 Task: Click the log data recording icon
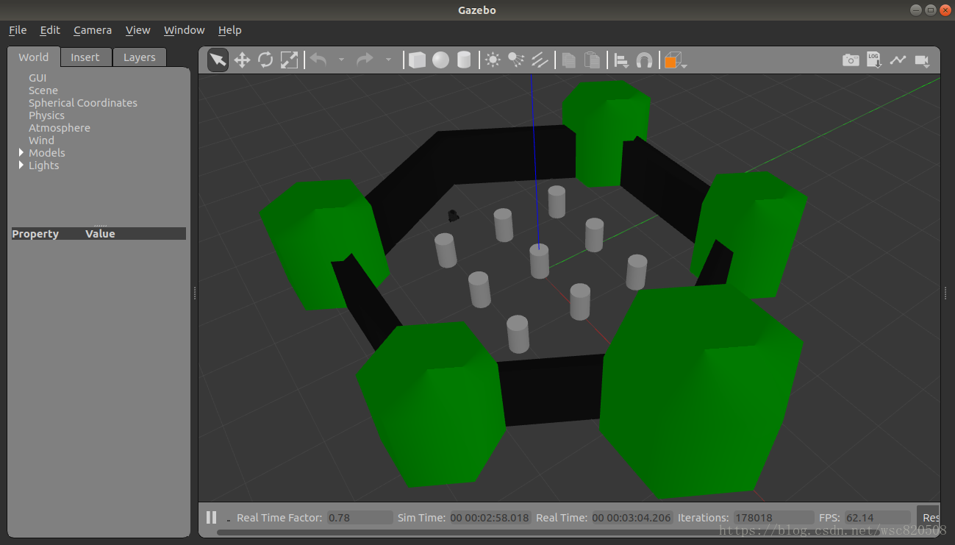[874, 60]
